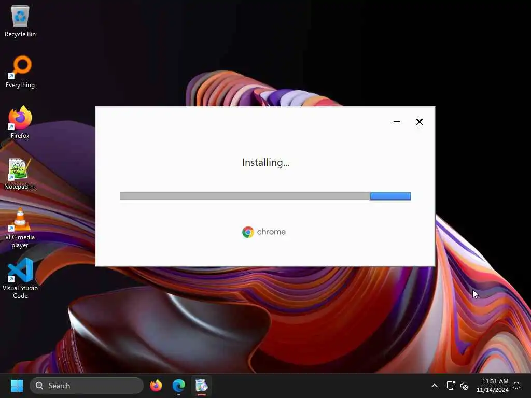The height and width of the screenshot is (398, 531).
Task: Open the Recycle Bin desktop icon
Action: pos(20,21)
